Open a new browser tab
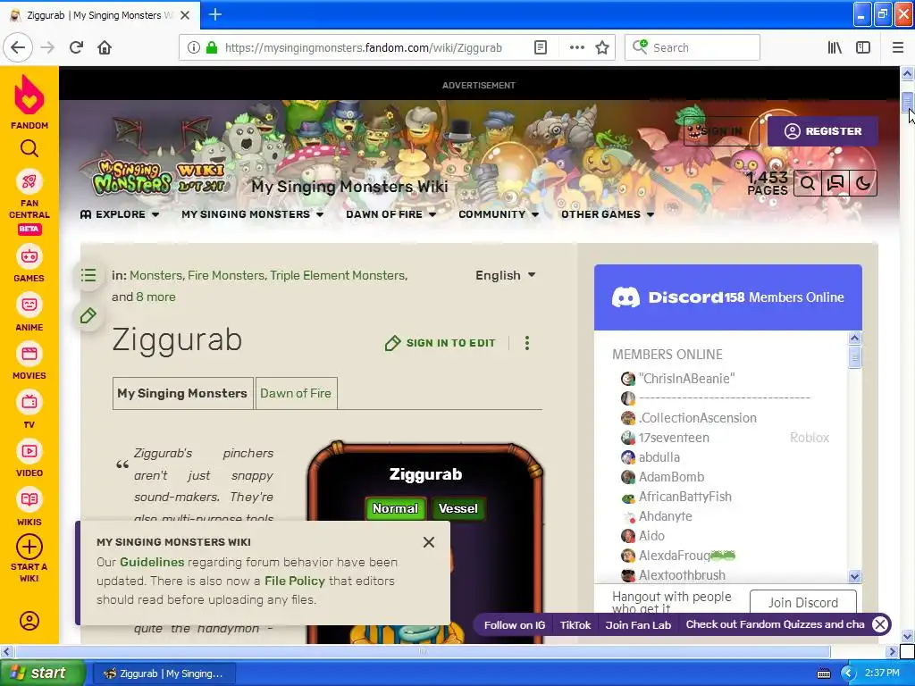 [x=214, y=14]
